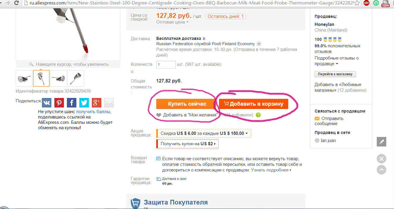This screenshot has height=209, width=394.
Task: Share the item on VK
Action: pyautogui.click(x=47, y=103)
